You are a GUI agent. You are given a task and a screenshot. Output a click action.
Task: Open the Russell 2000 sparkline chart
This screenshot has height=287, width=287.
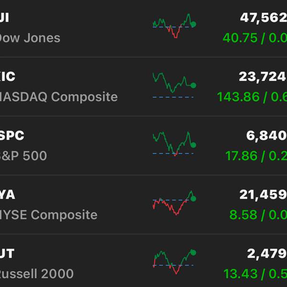174,262
